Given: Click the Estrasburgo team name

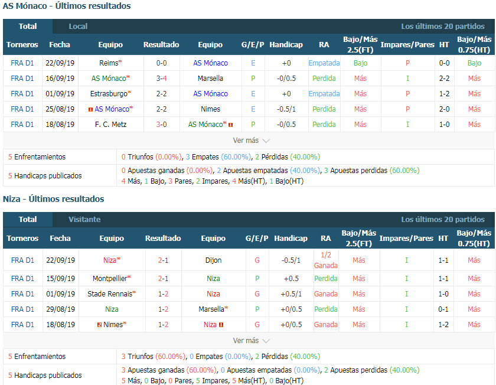Looking at the screenshot, I should [x=109, y=94].
